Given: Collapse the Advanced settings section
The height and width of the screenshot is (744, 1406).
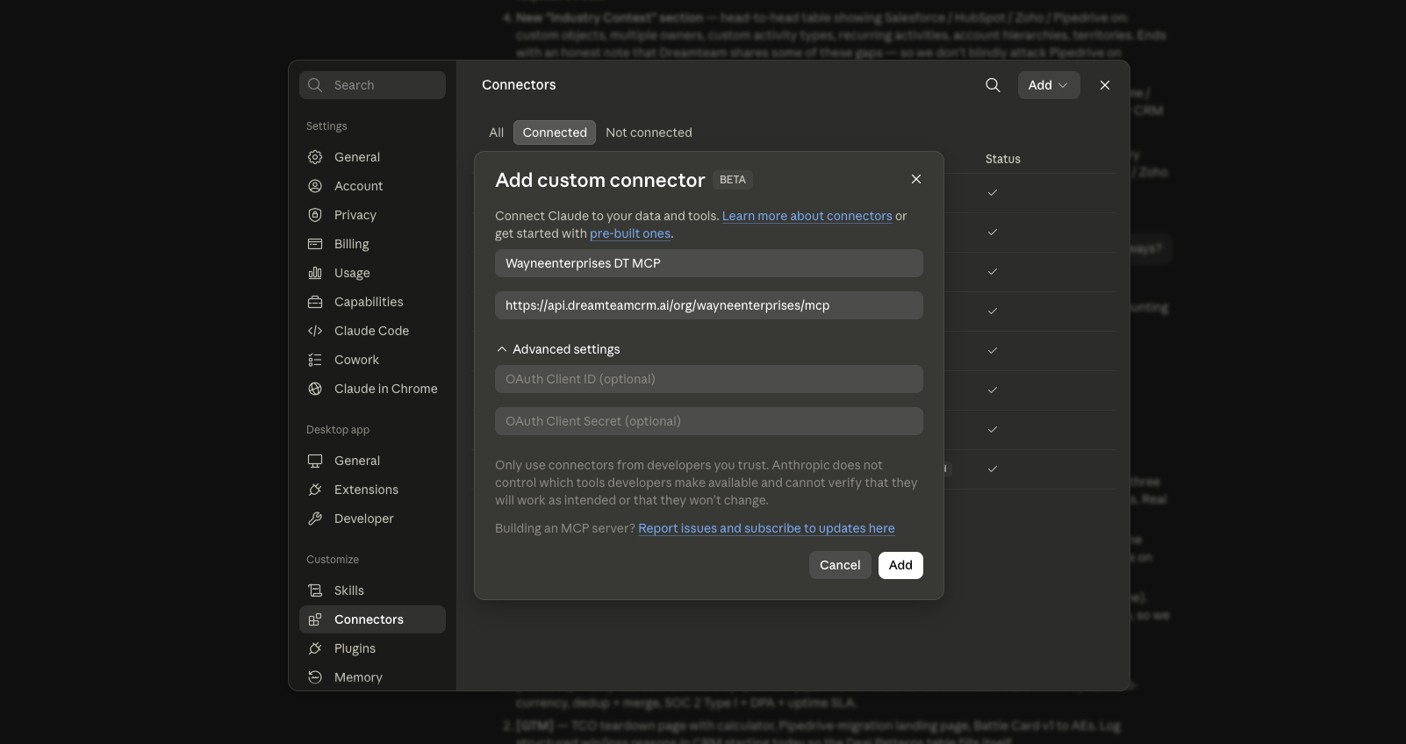Looking at the screenshot, I should point(558,349).
